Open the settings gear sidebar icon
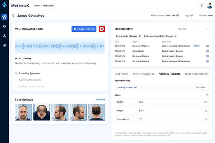 point(4,26)
